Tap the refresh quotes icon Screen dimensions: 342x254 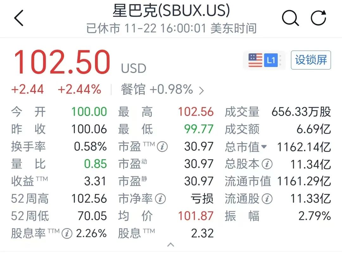318,18
